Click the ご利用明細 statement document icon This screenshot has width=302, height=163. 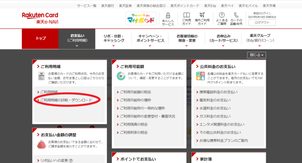pyautogui.click(x=42, y=76)
